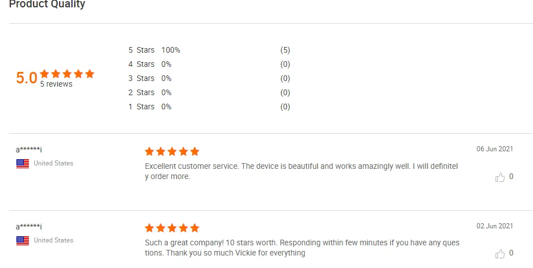Image resolution: width=533 pixels, height=268 pixels.
Task: Click US flag beside first reviewer
Action: (x=23, y=163)
